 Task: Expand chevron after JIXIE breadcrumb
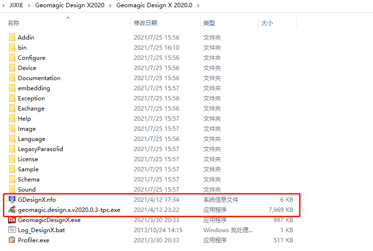coord(29,5)
